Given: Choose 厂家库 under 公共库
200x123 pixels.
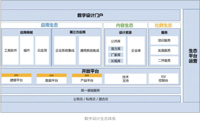Looking at the screenshot, I should [x=115, y=55].
